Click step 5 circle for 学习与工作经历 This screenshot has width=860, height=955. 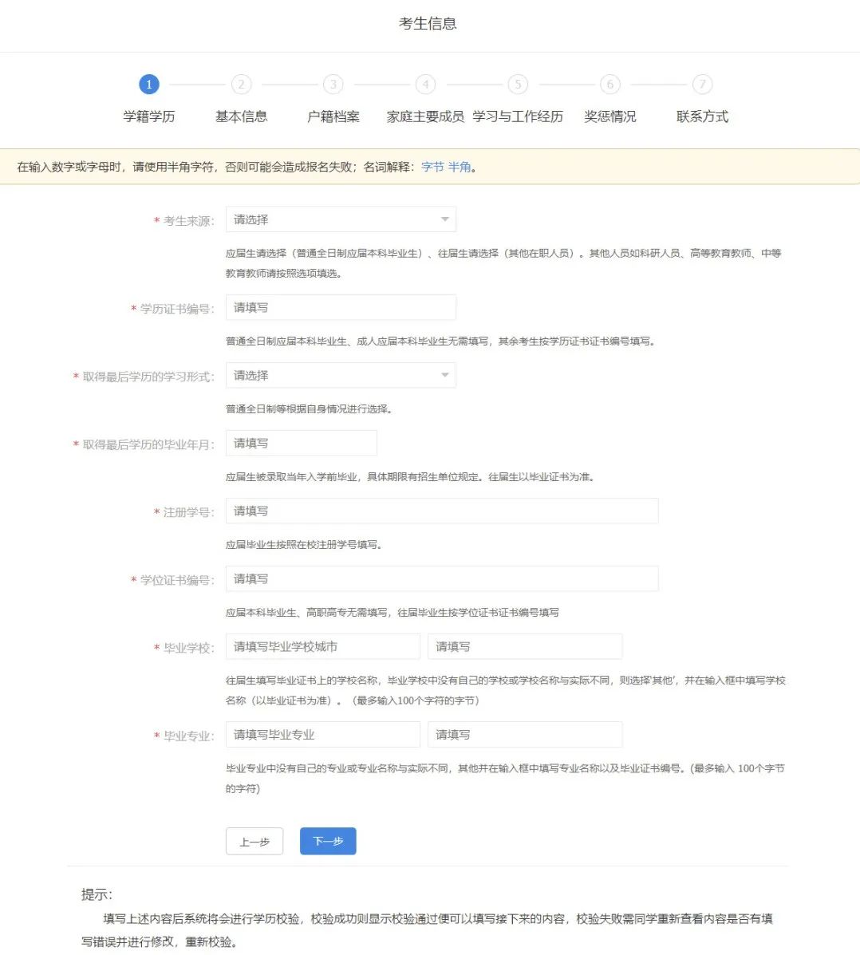517,84
